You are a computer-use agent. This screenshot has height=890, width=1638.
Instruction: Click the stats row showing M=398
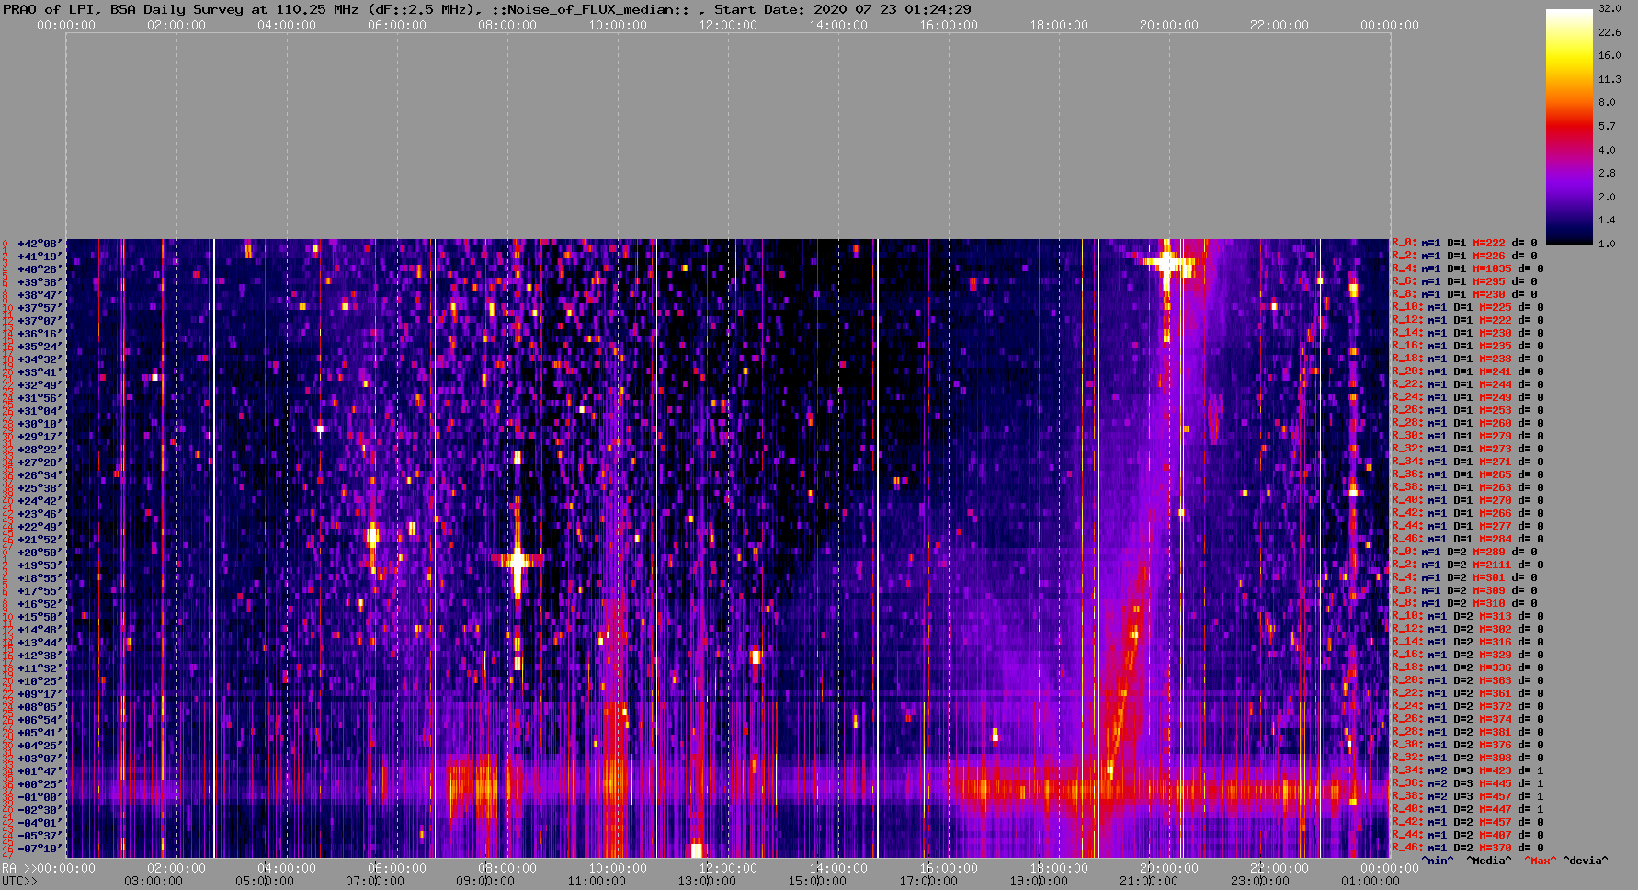tap(1468, 759)
